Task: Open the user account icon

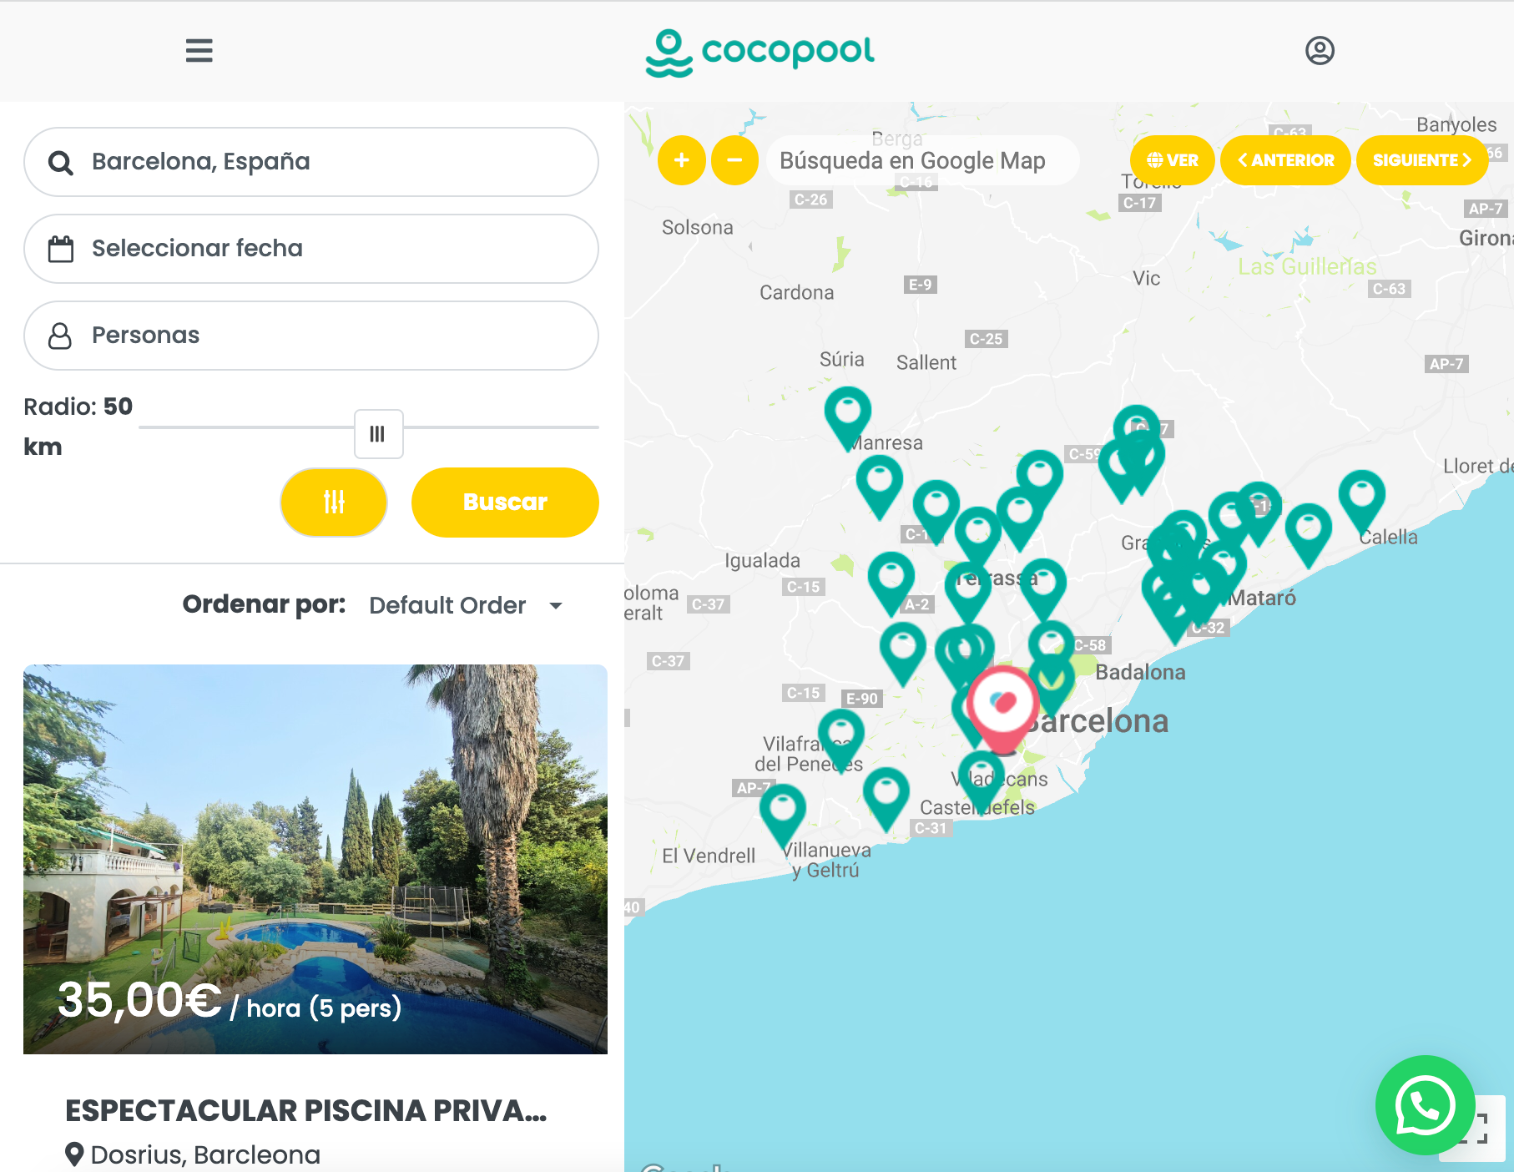Action: [1320, 50]
